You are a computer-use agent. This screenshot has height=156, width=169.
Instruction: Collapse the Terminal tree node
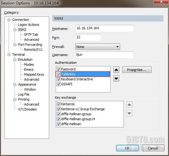[9, 55]
